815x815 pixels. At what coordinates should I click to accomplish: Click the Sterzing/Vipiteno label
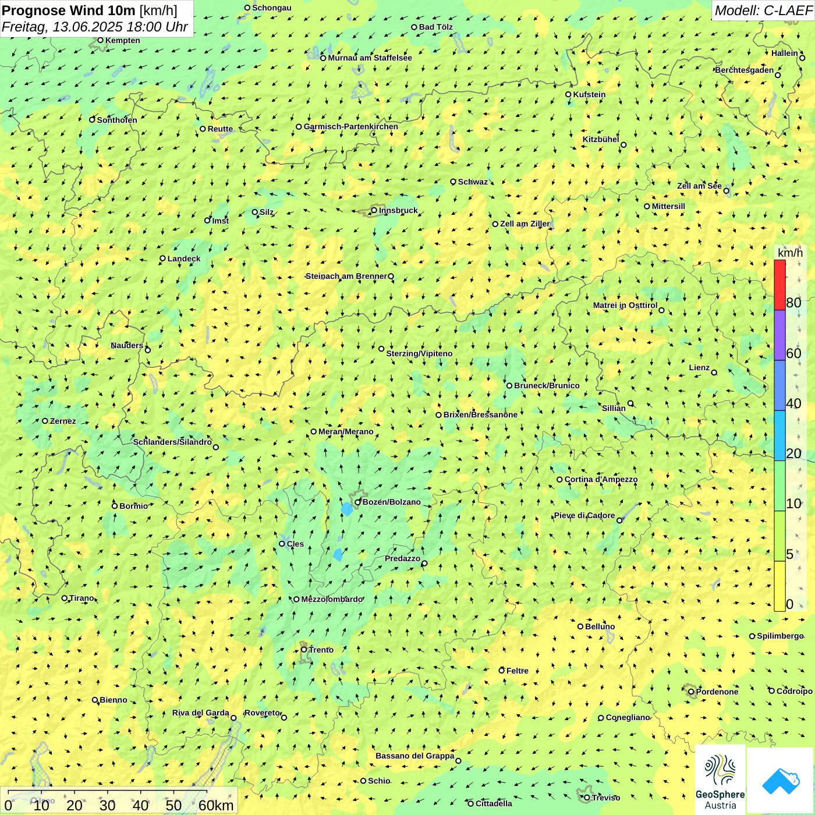click(419, 353)
